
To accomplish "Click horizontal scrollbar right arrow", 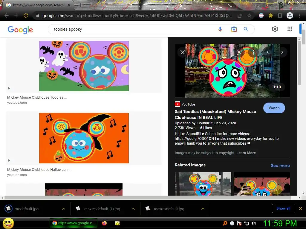I will click(x=299, y=198).
